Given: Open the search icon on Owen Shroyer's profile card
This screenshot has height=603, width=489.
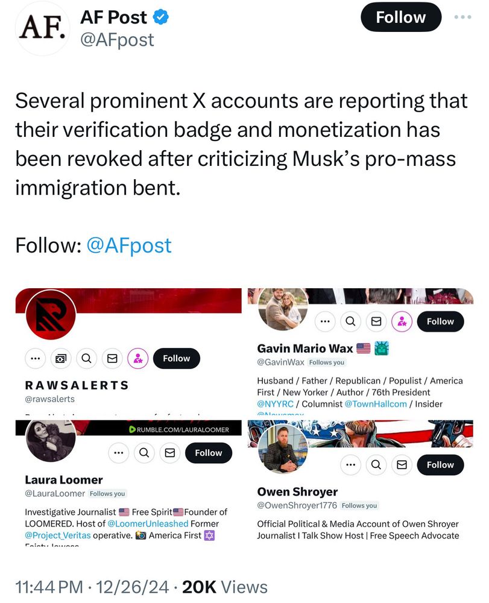Looking at the screenshot, I should (x=376, y=465).
